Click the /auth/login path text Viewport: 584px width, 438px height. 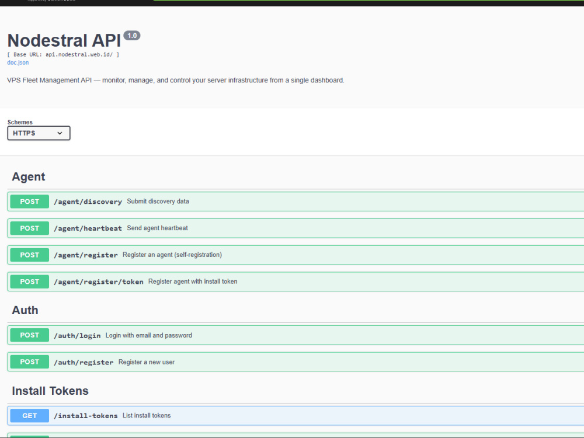77,336
